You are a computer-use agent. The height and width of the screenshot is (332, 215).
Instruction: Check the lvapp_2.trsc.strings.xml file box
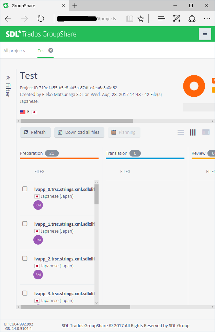[x=25, y=258]
